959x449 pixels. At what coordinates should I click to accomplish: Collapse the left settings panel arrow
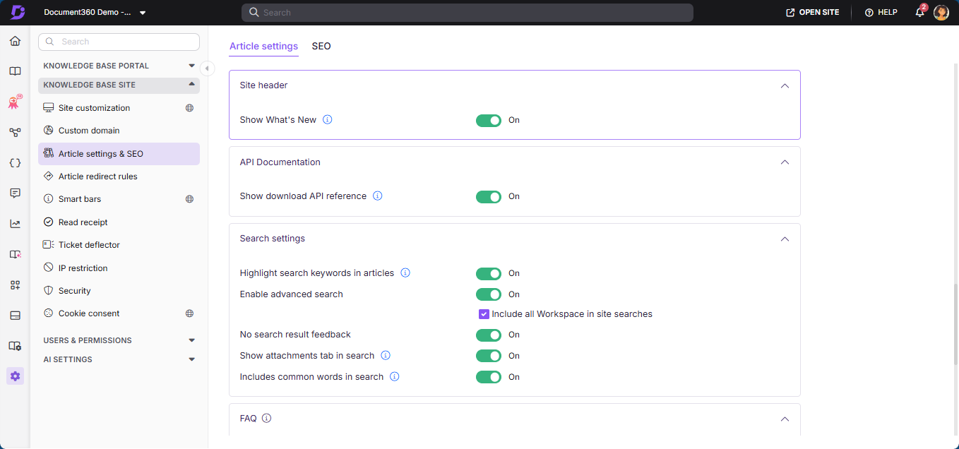pos(207,68)
